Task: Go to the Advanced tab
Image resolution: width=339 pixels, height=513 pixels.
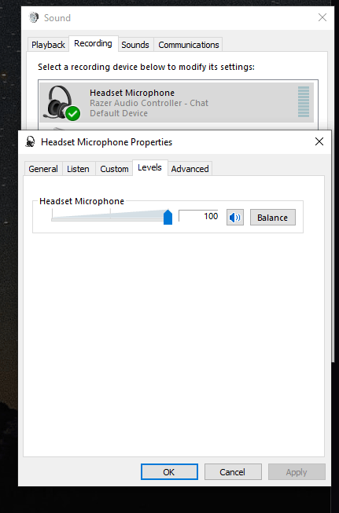Action: coord(190,169)
